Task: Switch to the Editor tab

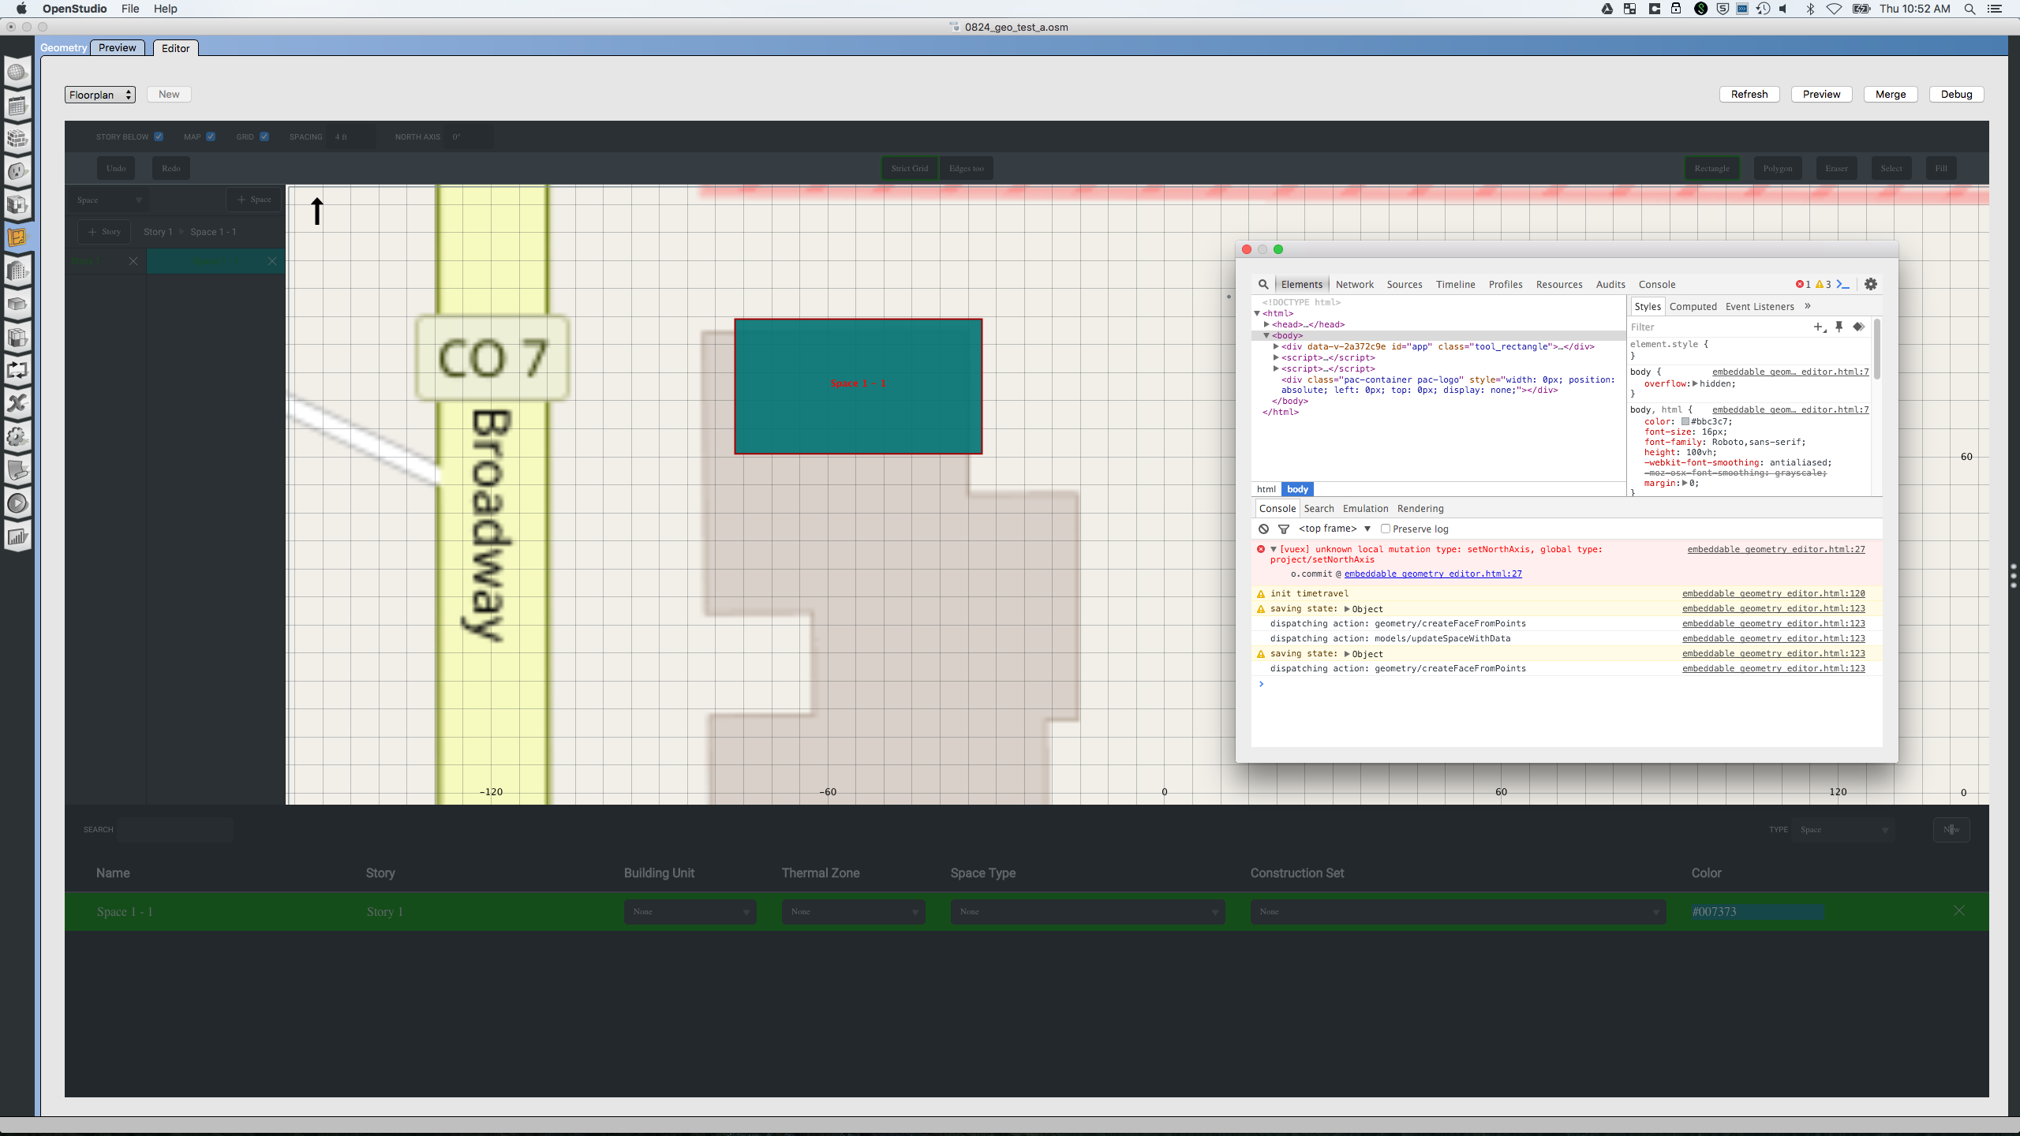Action: [175, 48]
